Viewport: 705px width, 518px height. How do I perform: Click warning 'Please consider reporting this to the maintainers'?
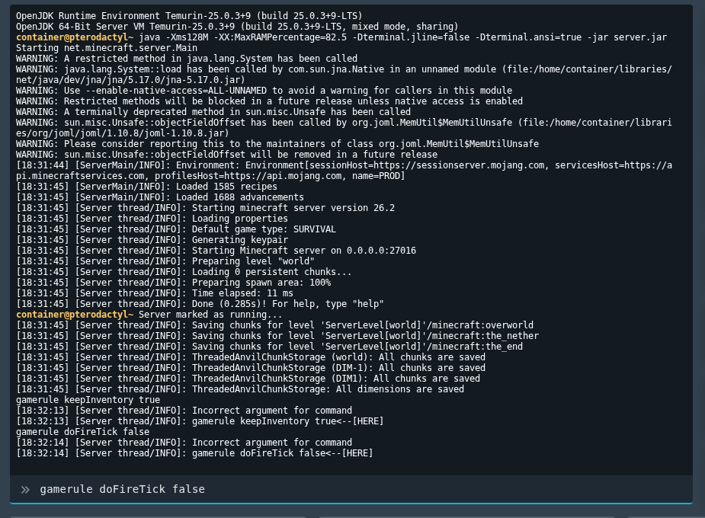(x=277, y=144)
